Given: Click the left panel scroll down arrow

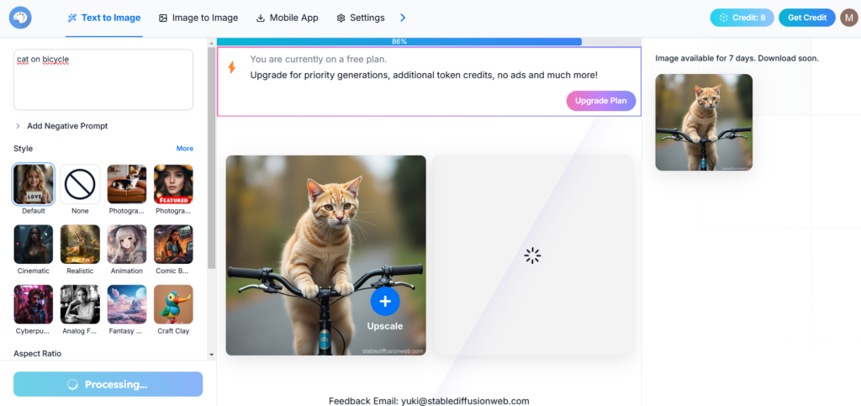Looking at the screenshot, I should 212,355.
